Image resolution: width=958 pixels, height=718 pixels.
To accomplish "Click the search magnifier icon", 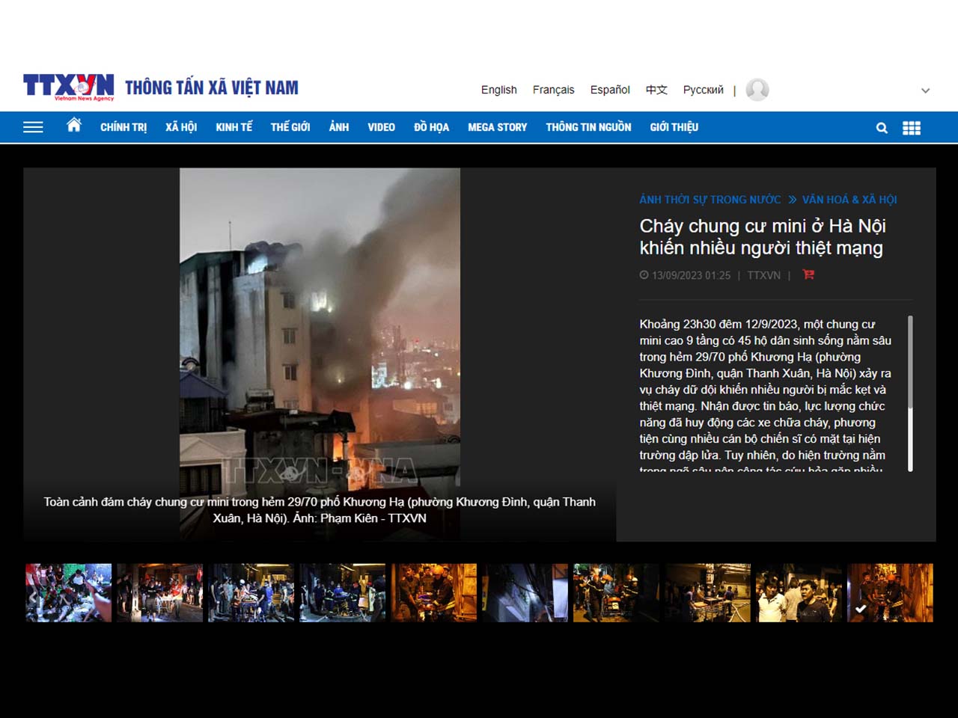I will coord(882,128).
